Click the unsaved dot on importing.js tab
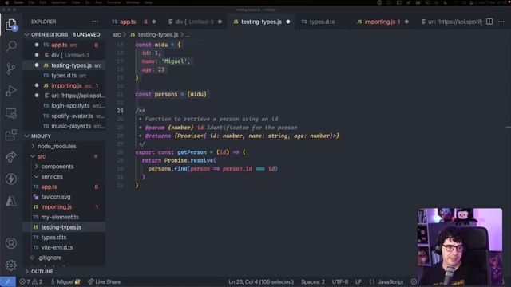Image resolution: width=511 pixels, height=287 pixels. click(x=406, y=22)
